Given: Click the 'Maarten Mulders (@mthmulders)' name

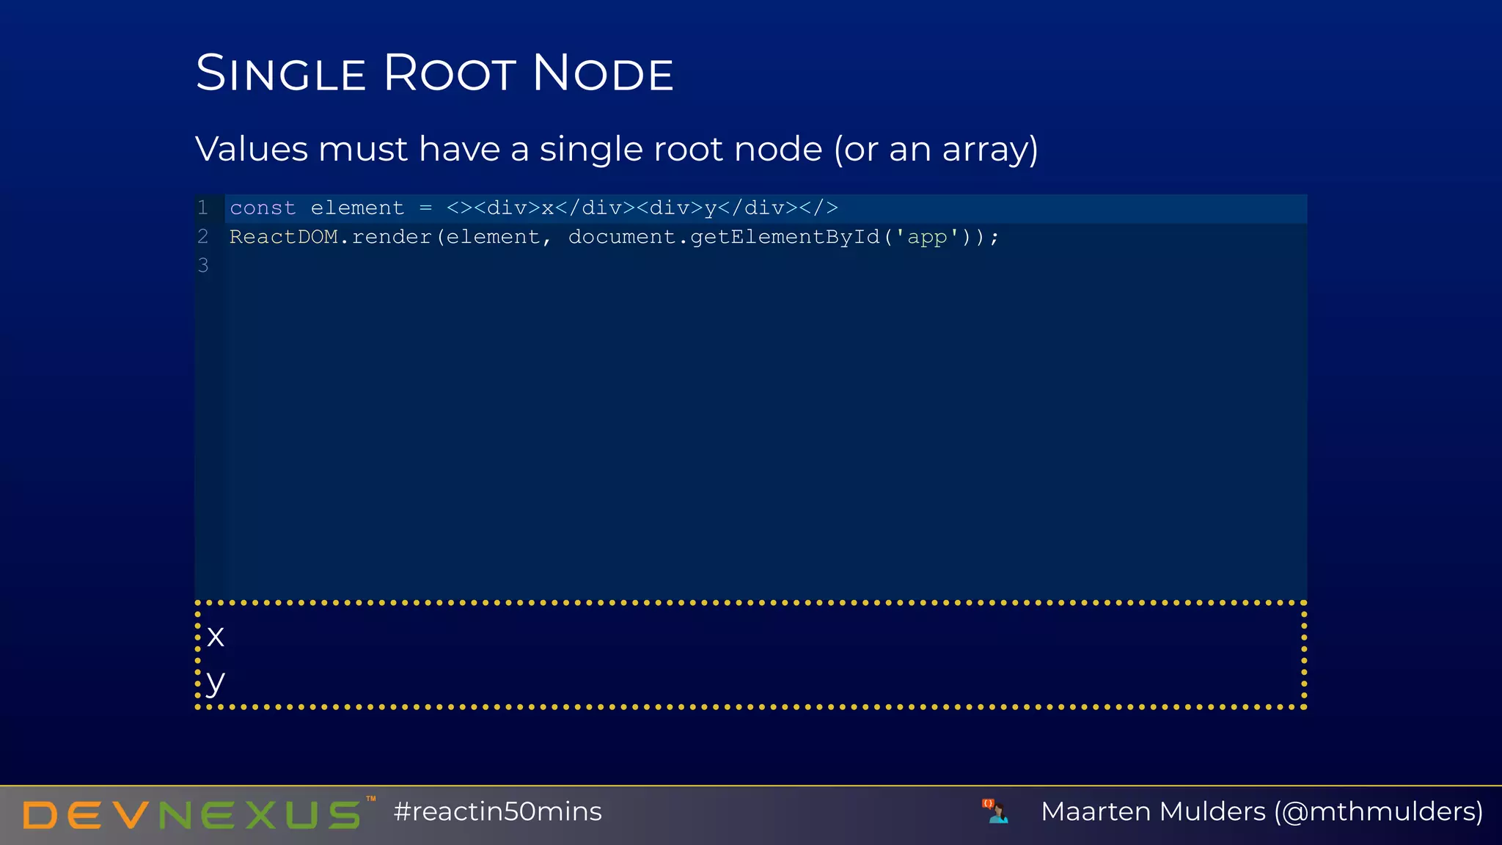Looking at the screenshot, I should 1262,812.
